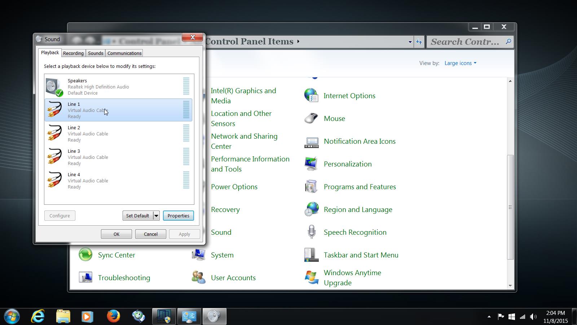Viewport: 577px width, 325px height.
Task: Open the Sync Center icon
Action: [x=85, y=255]
